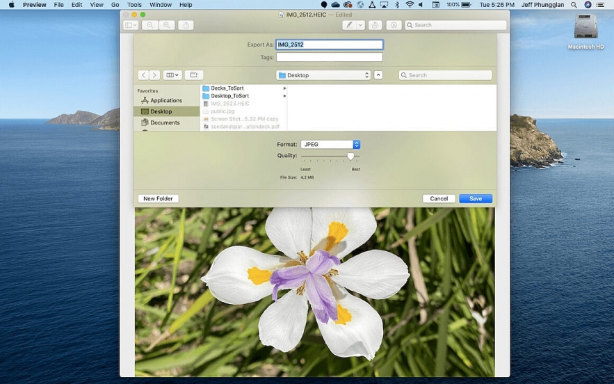Open the Markup toolbar circle icon
614x384 pixels.
tap(394, 25)
